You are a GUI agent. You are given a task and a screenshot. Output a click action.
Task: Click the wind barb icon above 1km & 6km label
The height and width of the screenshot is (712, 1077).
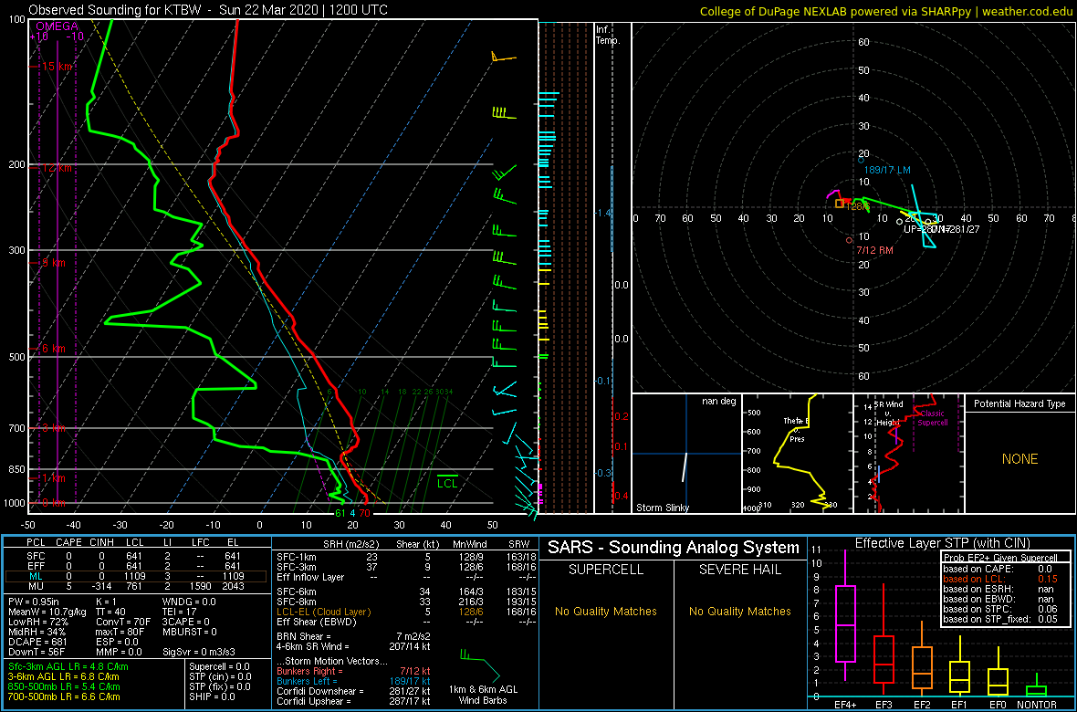coord(482,664)
